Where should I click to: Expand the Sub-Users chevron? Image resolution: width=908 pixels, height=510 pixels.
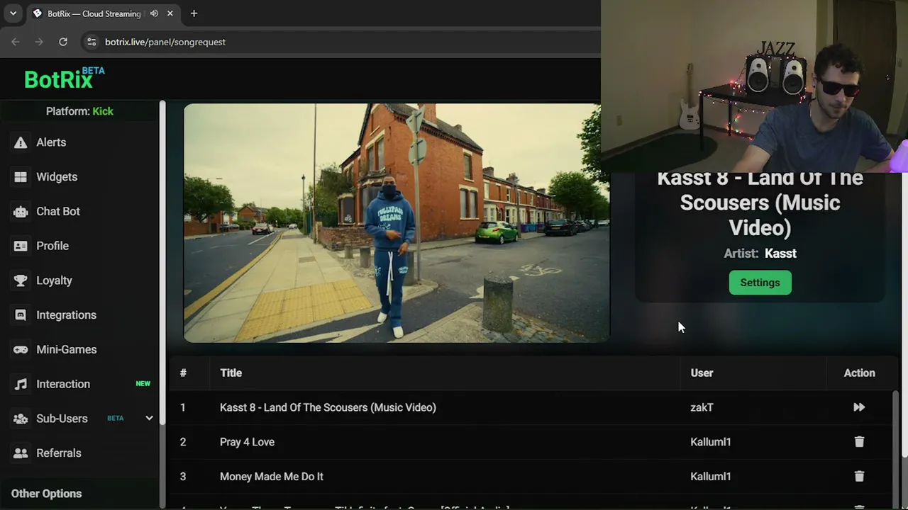pos(149,418)
